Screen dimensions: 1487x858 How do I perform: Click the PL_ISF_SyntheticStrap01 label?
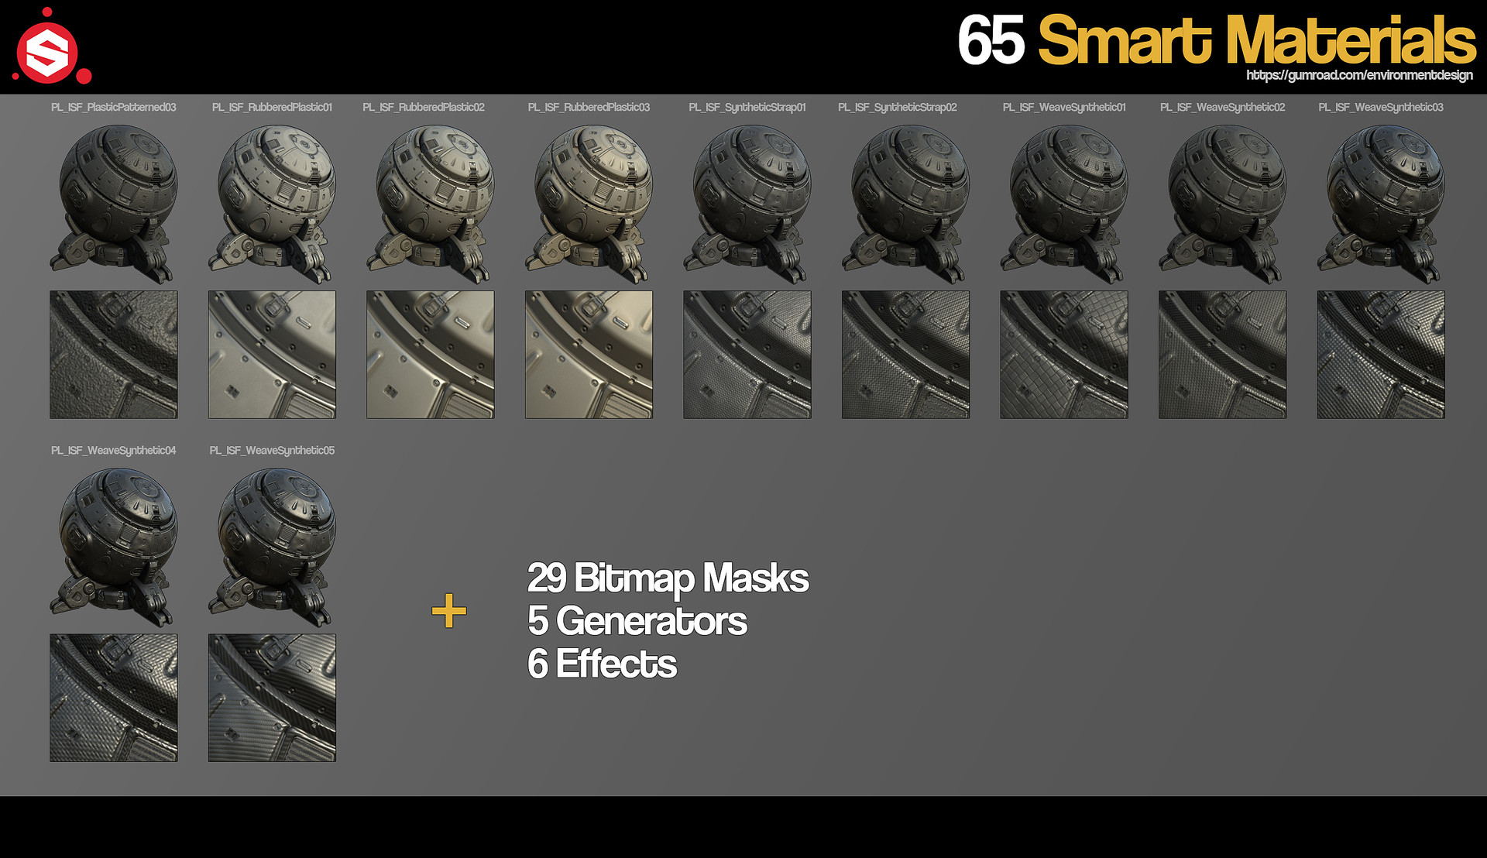click(x=747, y=108)
